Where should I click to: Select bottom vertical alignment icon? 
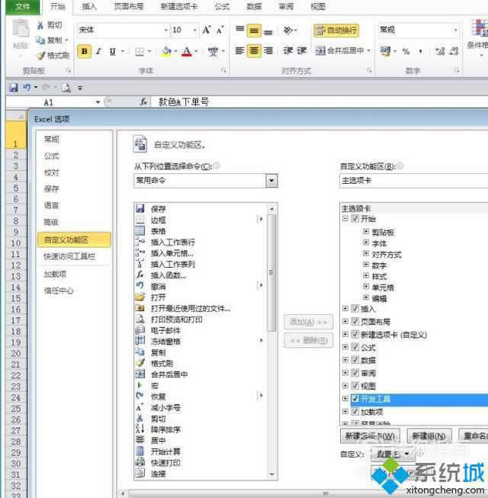pyautogui.click(x=268, y=32)
